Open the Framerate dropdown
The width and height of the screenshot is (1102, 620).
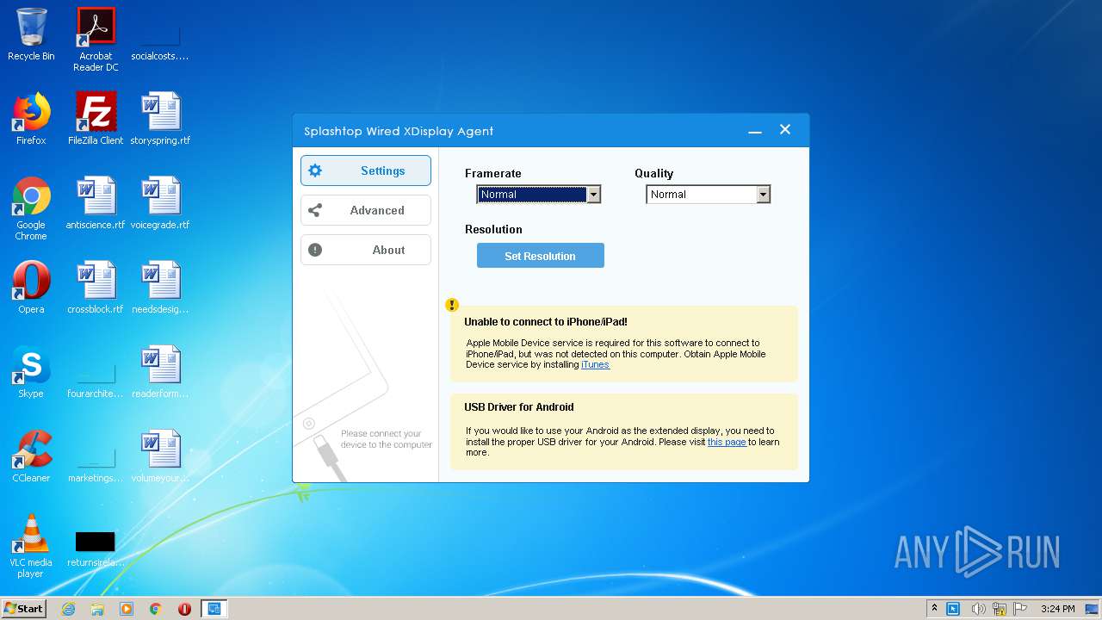539,195
